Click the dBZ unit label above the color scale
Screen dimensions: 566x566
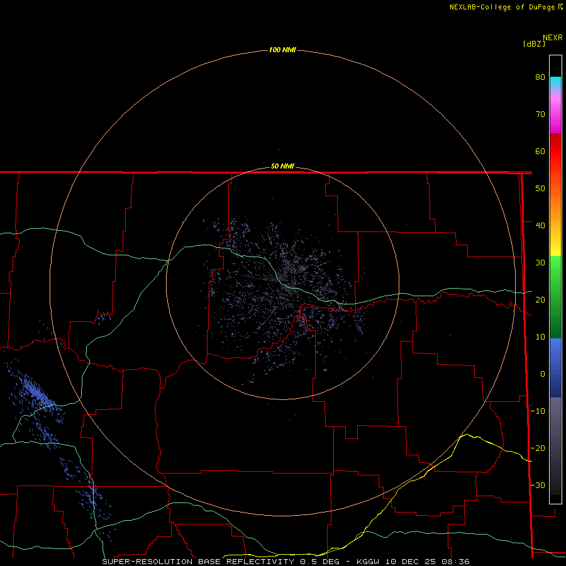click(534, 44)
